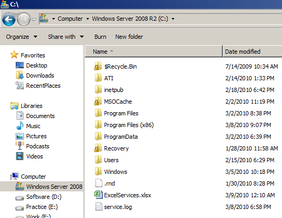
Task: Select the ExcelServices.xlsx Excel icon
Action: pyautogui.click(x=99, y=195)
